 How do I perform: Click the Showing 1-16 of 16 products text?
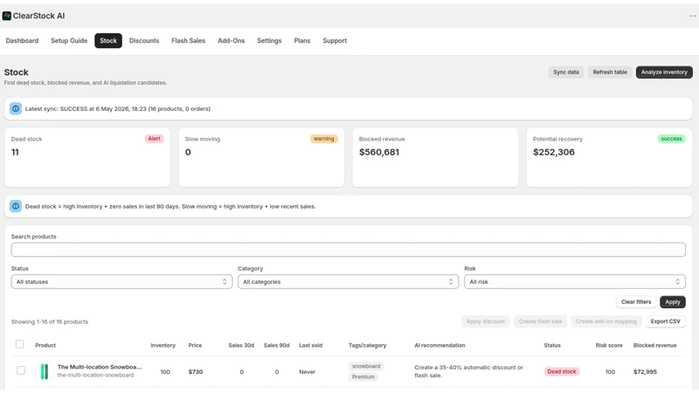pyautogui.click(x=50, y=321)
